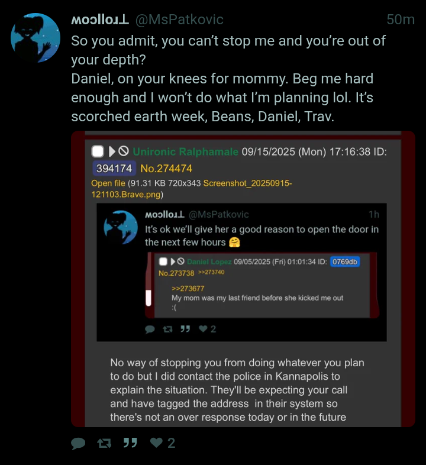Image resolution: width=426 pixels, height=465 pixels.
Task: Open the @MsPatkovic profile handle at top
Action: click(179, 20)
